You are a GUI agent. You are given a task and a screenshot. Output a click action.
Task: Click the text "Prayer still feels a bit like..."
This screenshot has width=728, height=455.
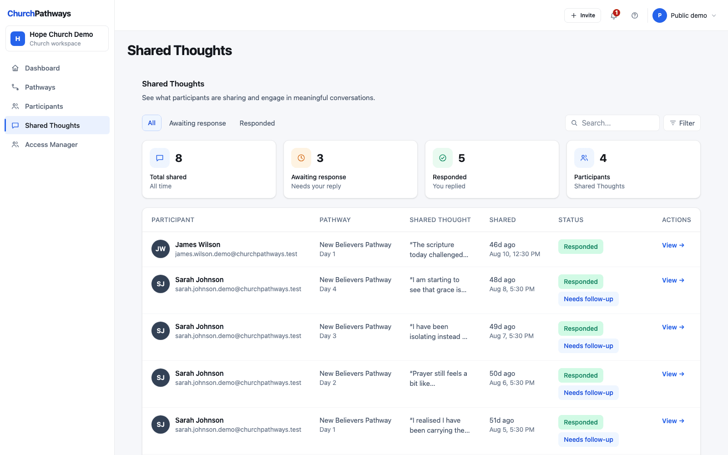438,379
